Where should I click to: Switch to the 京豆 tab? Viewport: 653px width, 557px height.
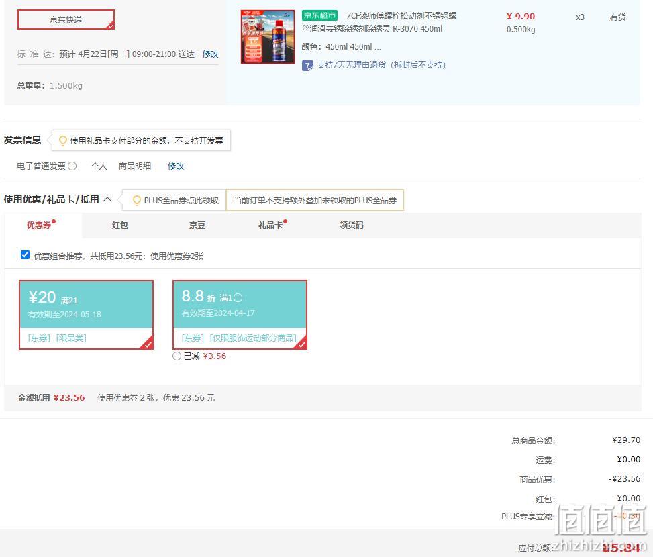(197, 225)
